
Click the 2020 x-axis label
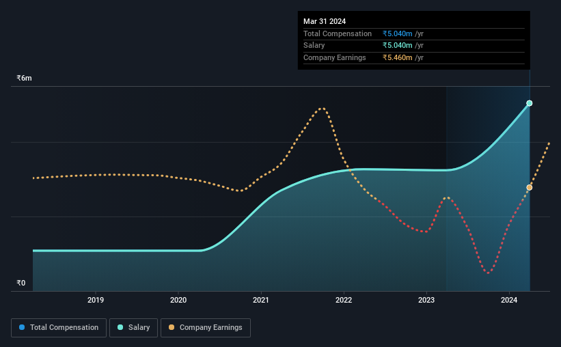[178, 300]
